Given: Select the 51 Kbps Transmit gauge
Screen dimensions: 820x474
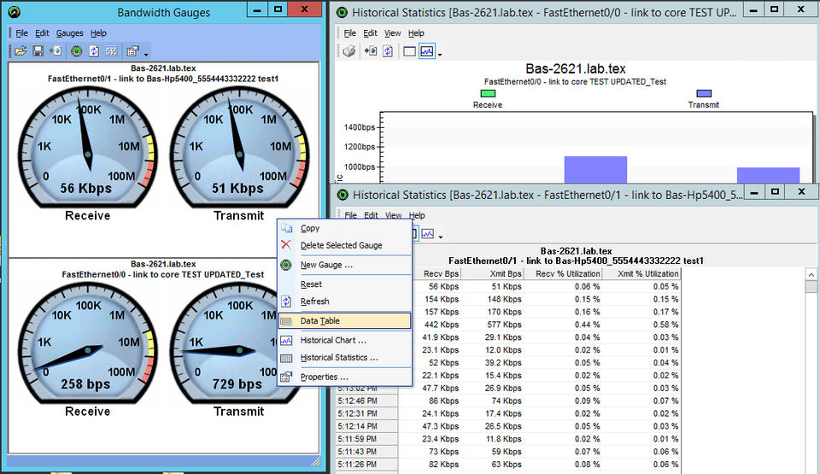Looking at the screenshot, I should pos(239,148).
